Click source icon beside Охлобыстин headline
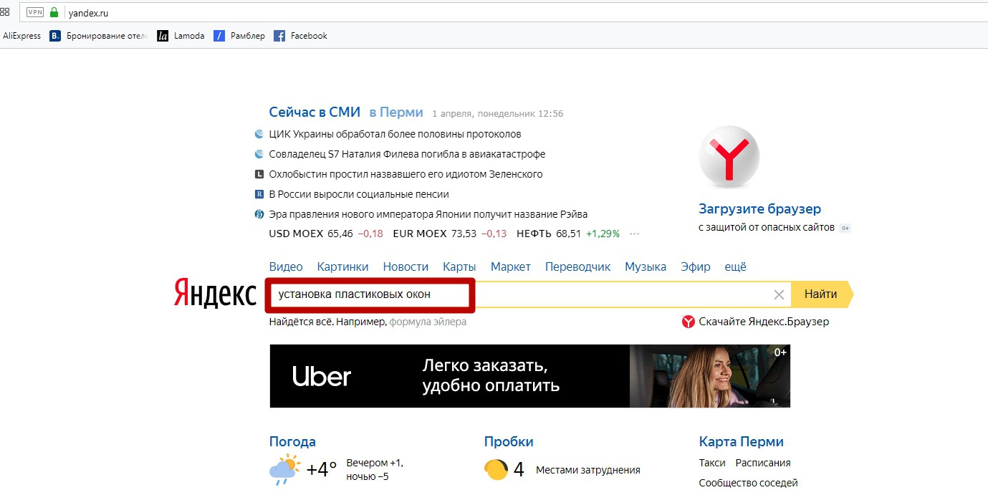988x495 pixels. tap(259, 174)
